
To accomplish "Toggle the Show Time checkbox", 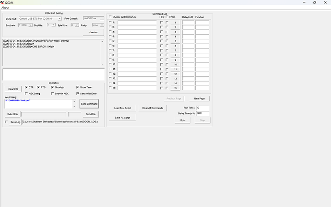I will (78, 87).
